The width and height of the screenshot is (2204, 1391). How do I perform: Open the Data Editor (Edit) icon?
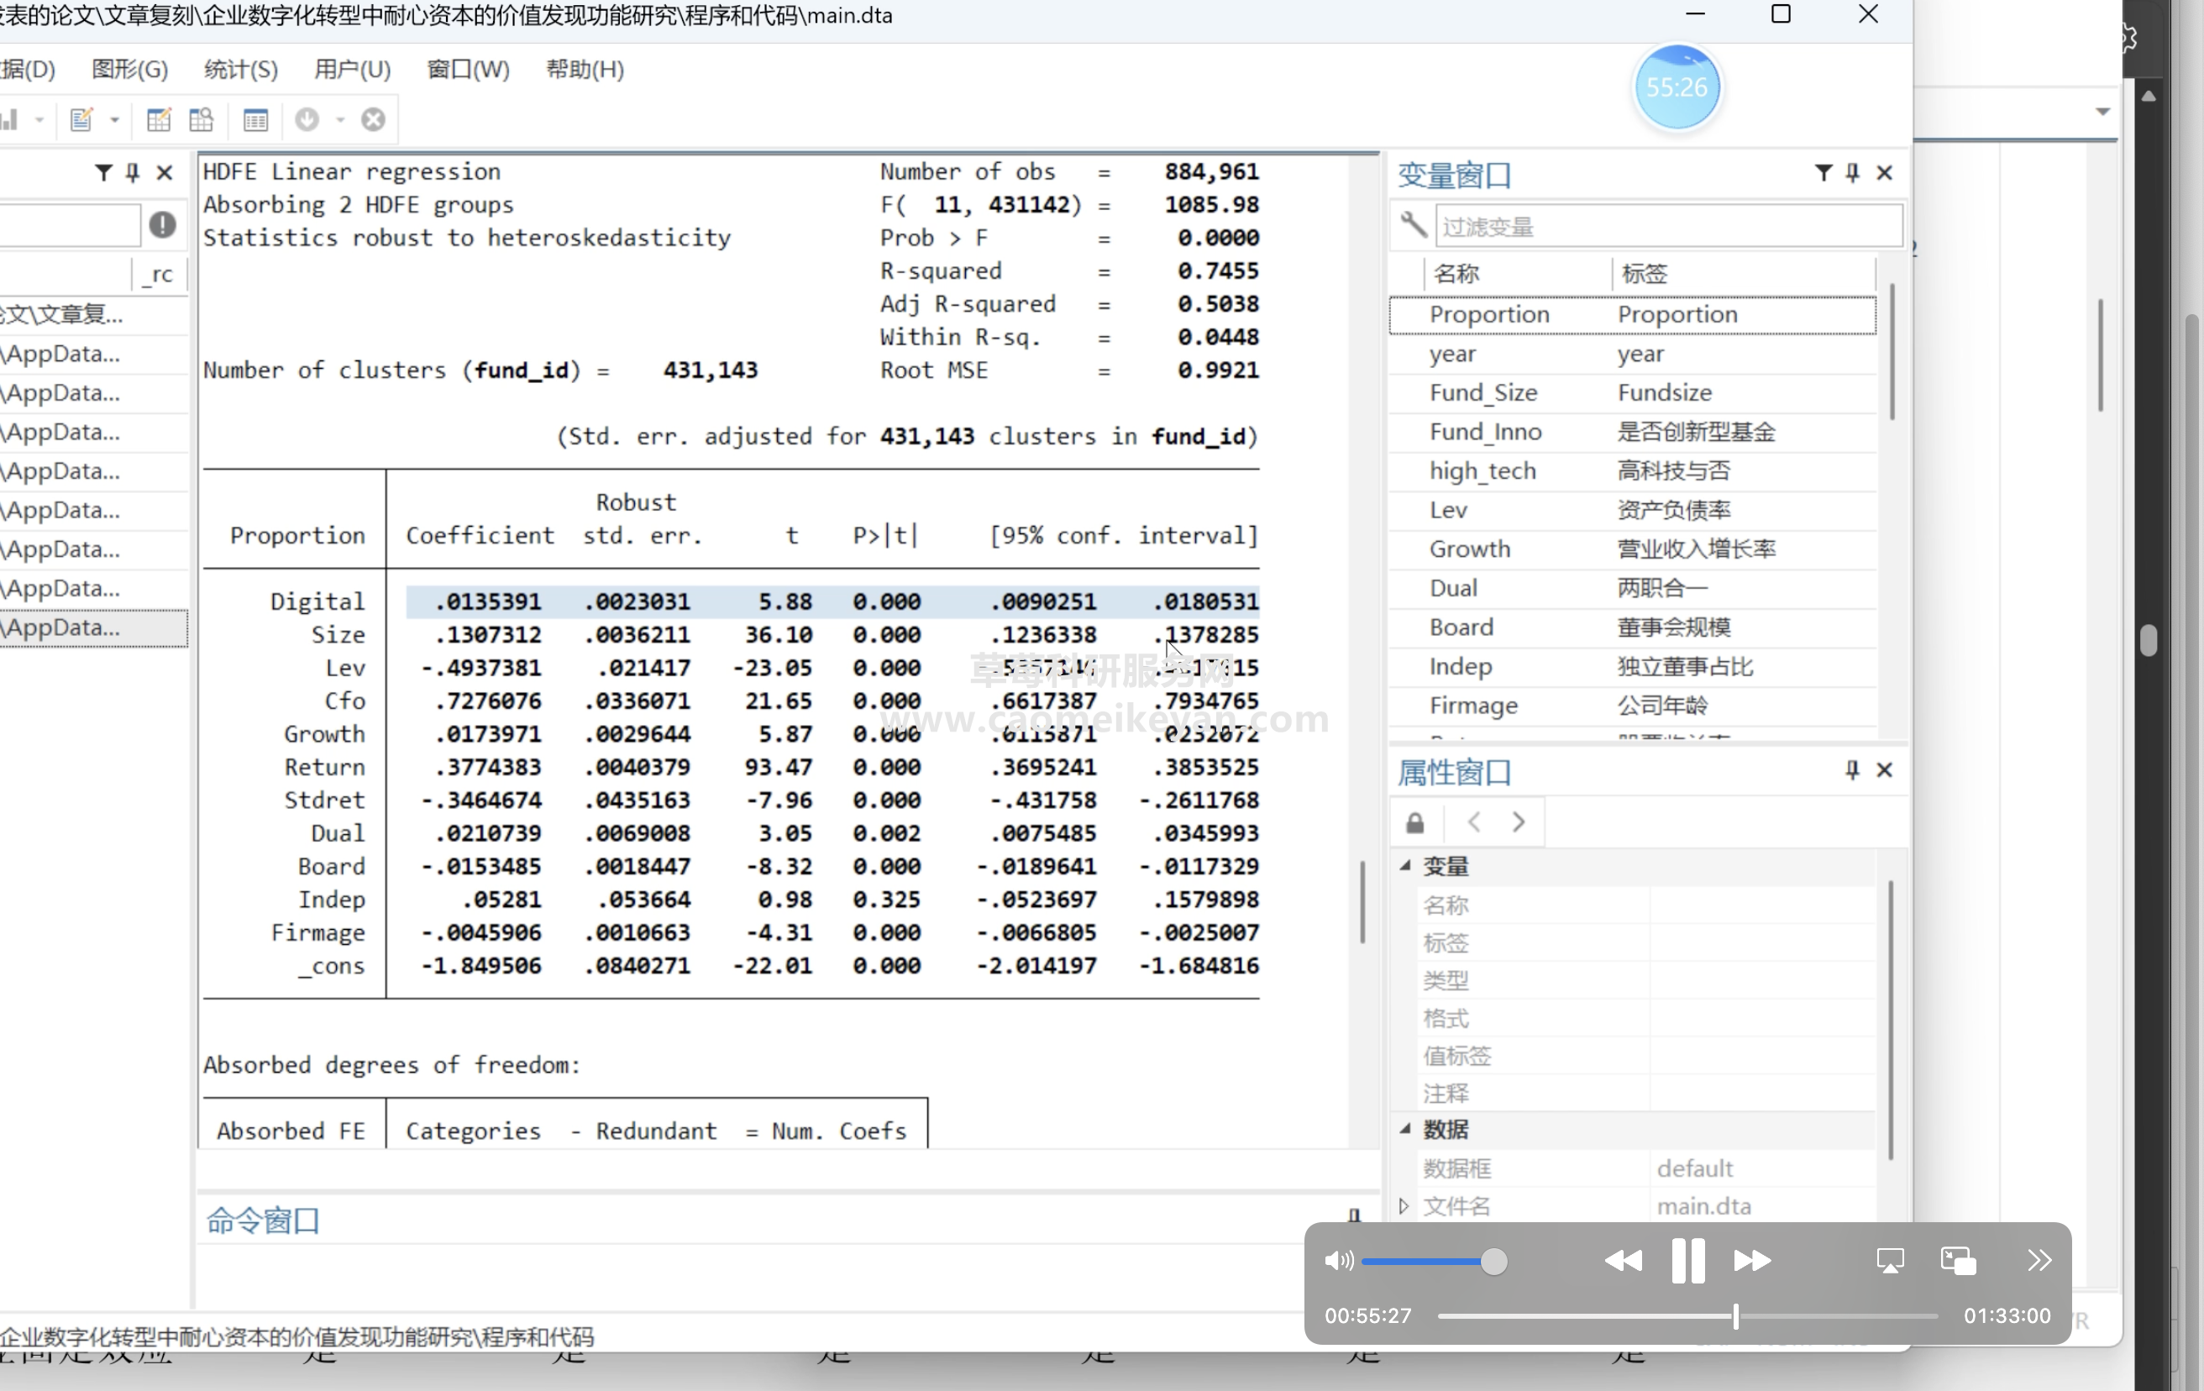(x=159, y=120)
